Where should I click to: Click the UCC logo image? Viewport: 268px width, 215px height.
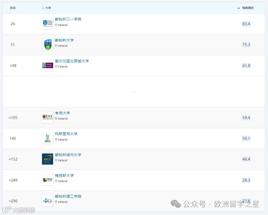pyautogui.click(x=48, y=117)
